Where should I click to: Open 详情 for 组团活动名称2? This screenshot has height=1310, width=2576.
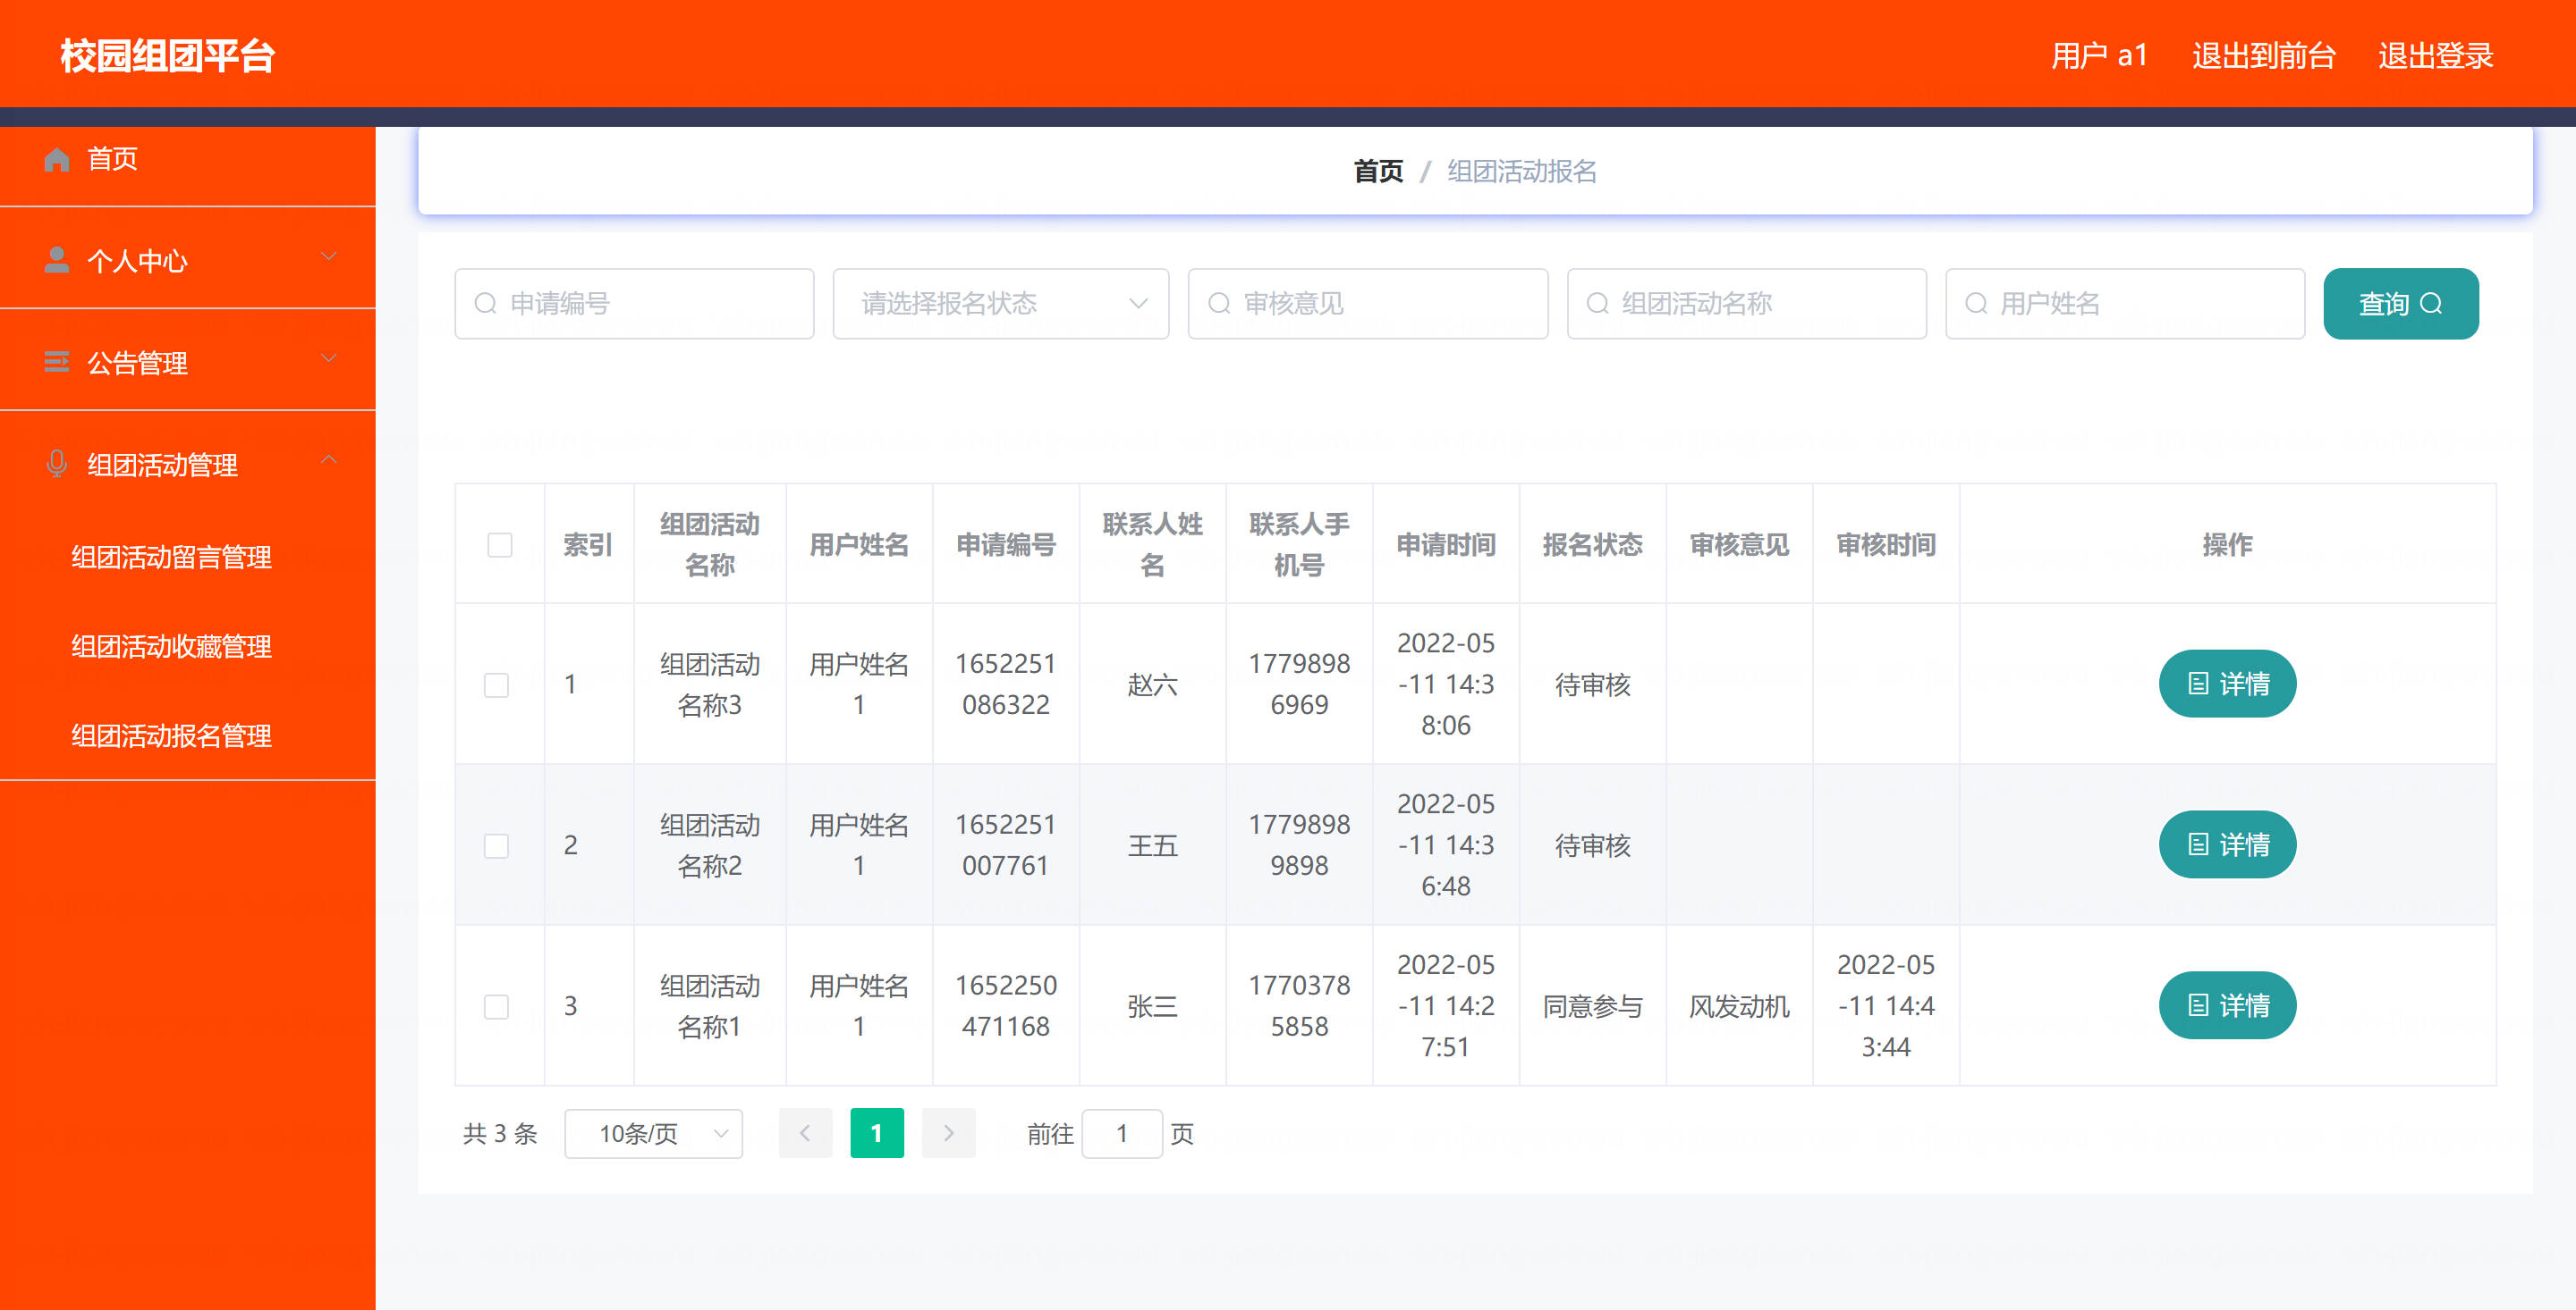2227,844
